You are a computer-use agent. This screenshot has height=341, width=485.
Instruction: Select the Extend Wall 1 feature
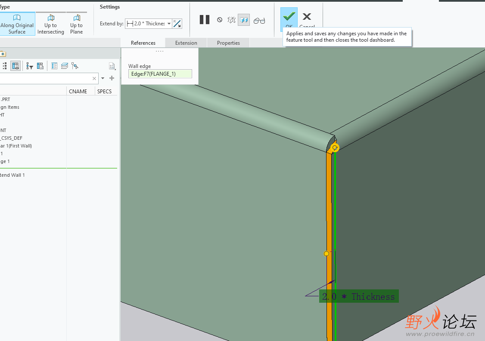12,175
